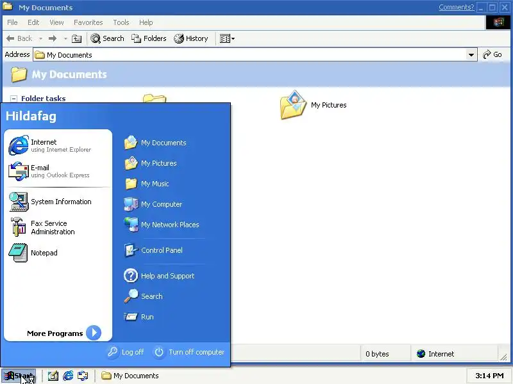Image resolution: width=513 pixels, height=384 pixels.
Task: Launch Outlook Express from quick launch
Action: pos(83,376)
